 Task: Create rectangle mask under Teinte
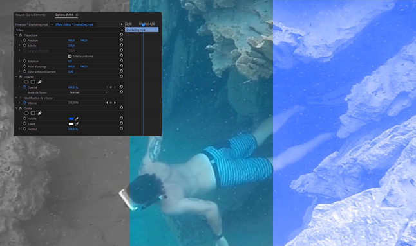33,113
